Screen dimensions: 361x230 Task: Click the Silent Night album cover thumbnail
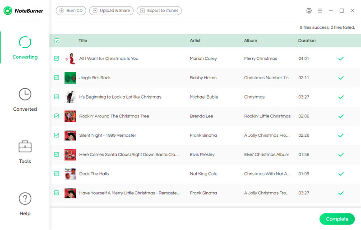pyautogui.click(x=70, y=135)
